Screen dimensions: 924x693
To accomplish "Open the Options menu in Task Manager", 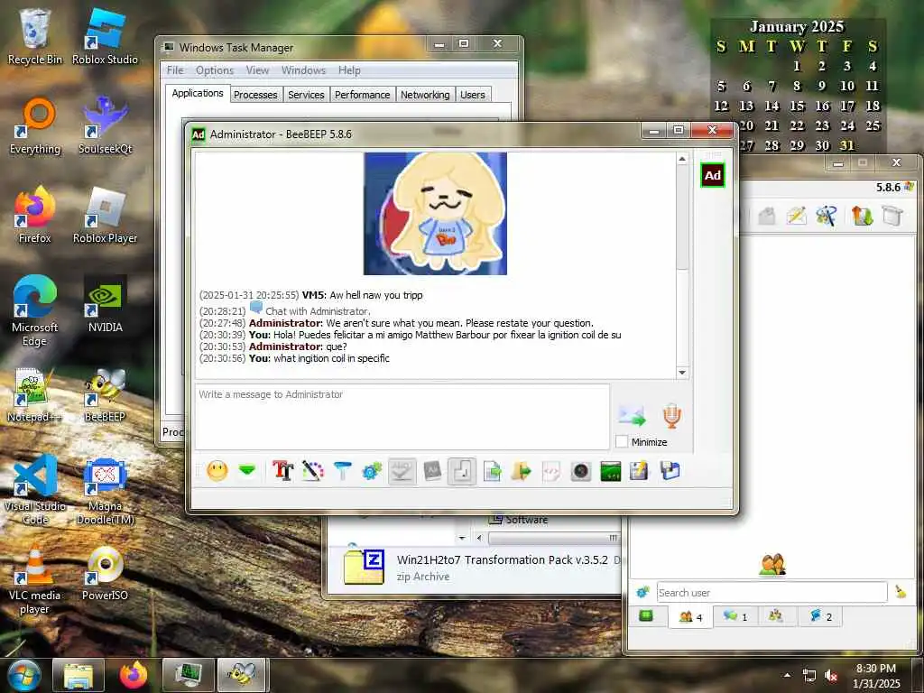I will tap(215, 70).
